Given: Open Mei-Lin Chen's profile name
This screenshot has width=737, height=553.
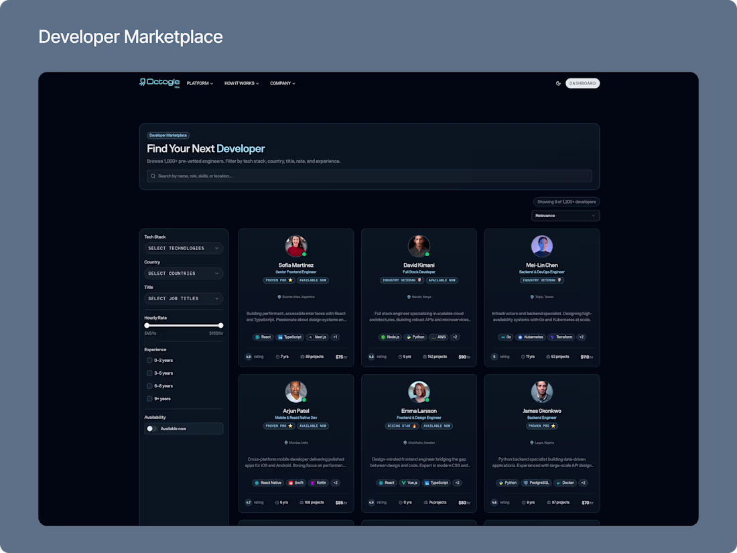Looking at the screenshot, I should point(542,265).
